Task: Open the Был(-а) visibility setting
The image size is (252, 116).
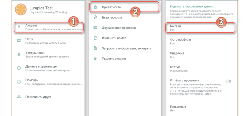Action: click(x=200, y=28)
